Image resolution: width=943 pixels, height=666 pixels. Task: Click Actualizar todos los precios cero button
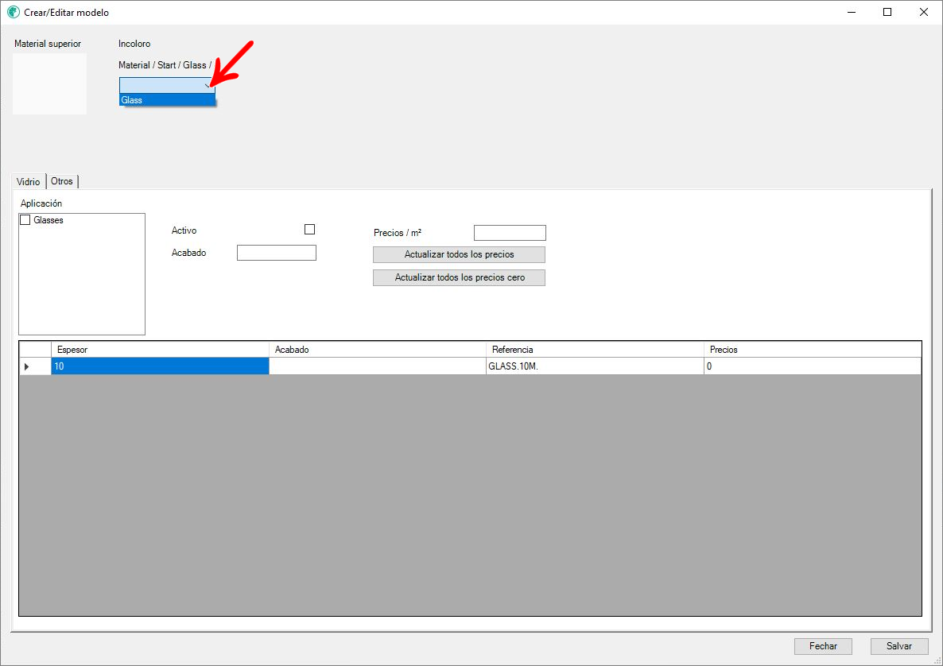(x=459, y=277)
